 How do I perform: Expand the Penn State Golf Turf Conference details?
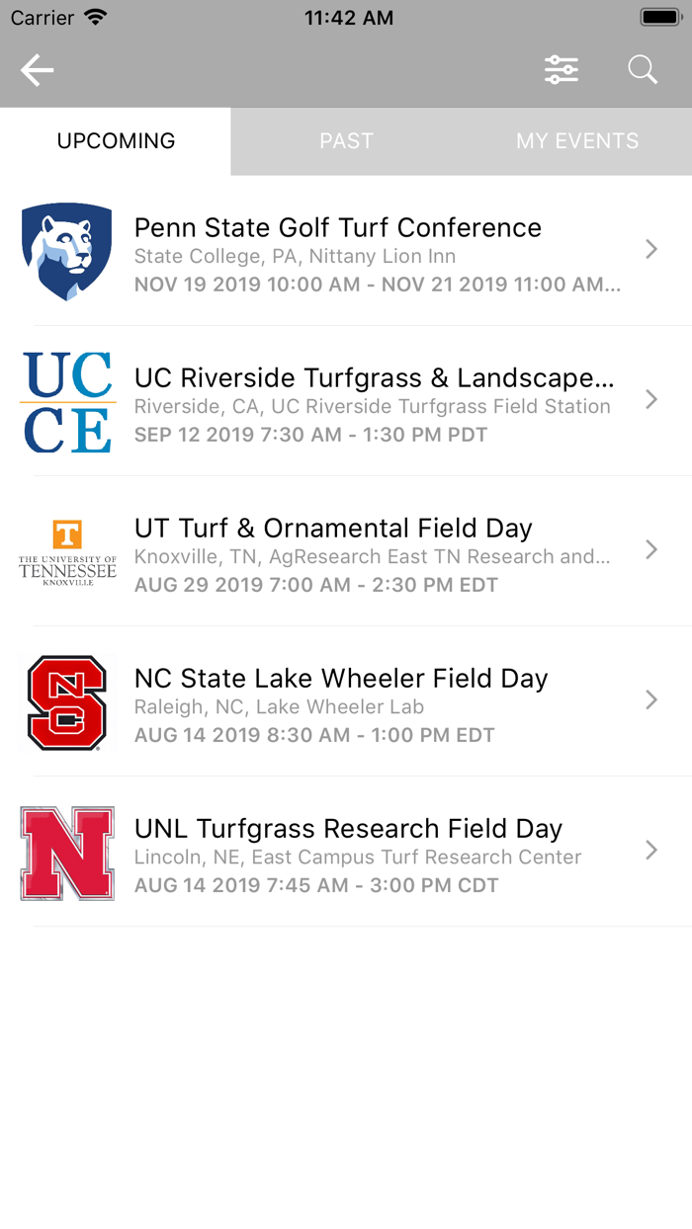(651, 250)
